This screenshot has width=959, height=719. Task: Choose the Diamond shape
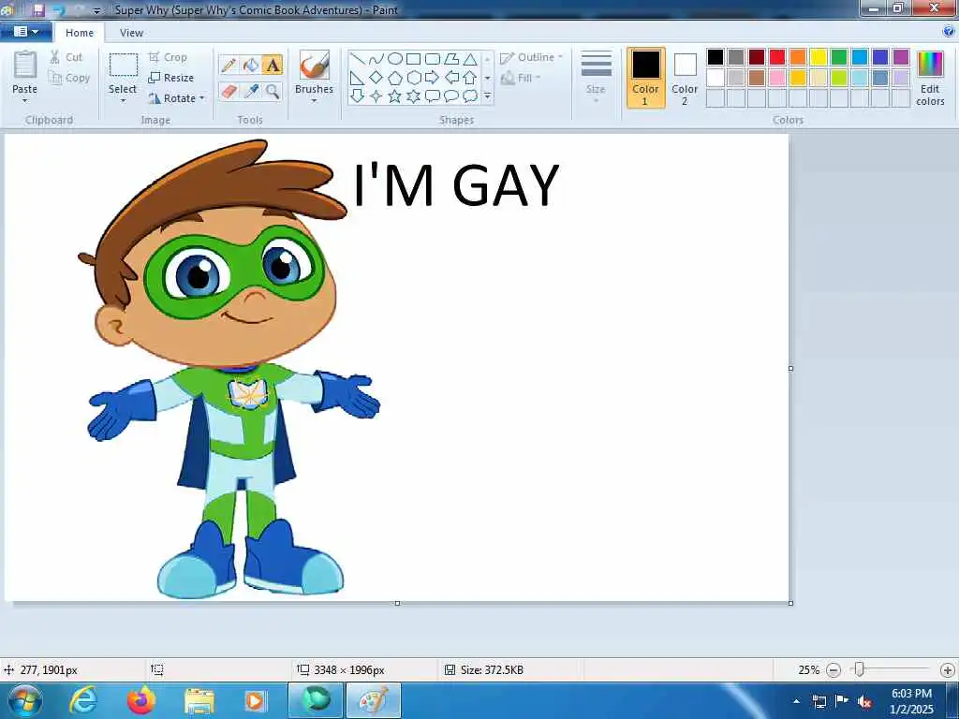[x=376, y=78]
